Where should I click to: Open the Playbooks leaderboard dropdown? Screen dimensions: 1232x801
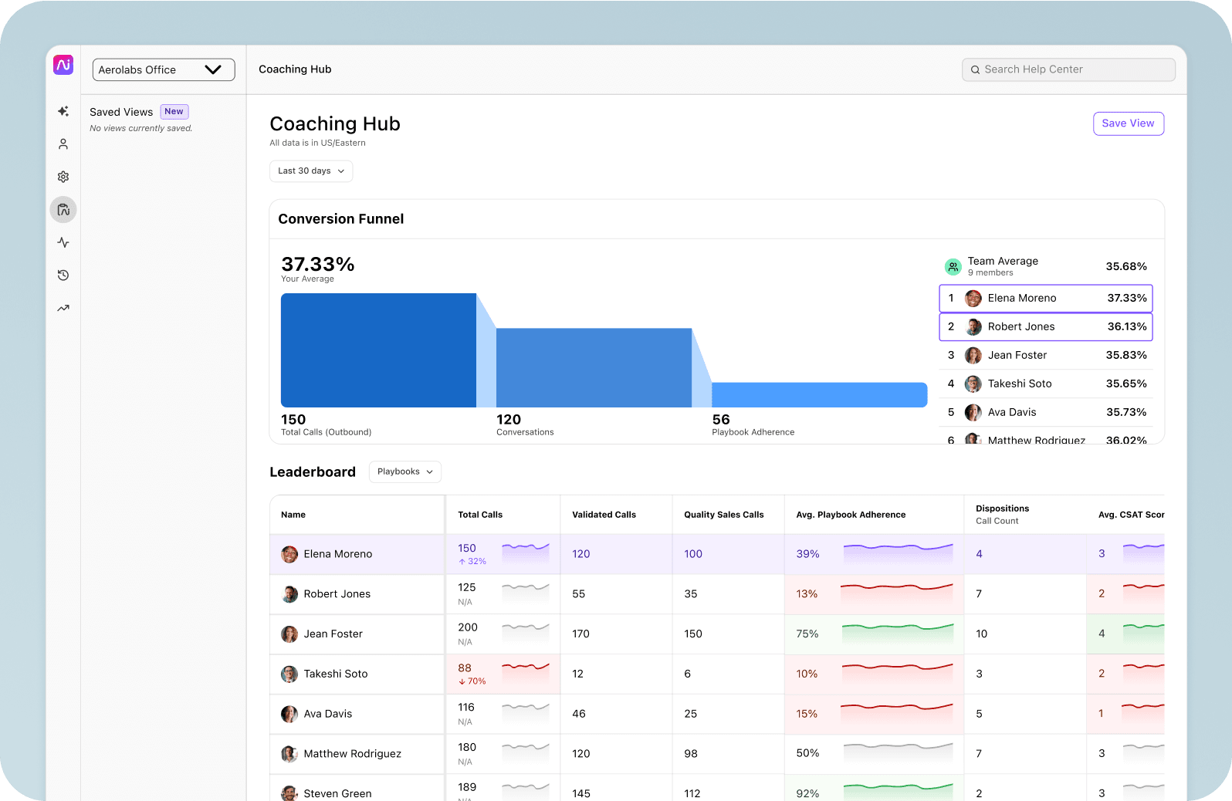(404, 471)
